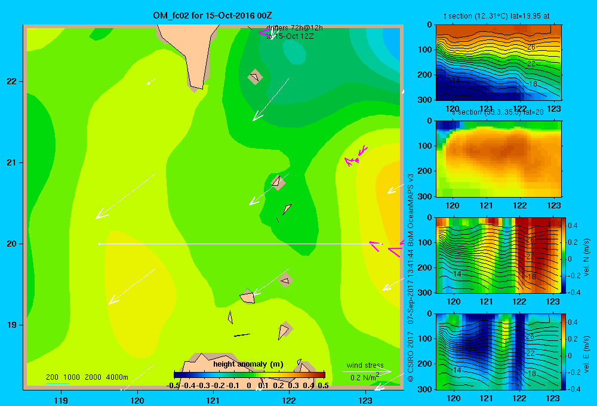Click longitude label 122 on main map

[x=289, y=400]
